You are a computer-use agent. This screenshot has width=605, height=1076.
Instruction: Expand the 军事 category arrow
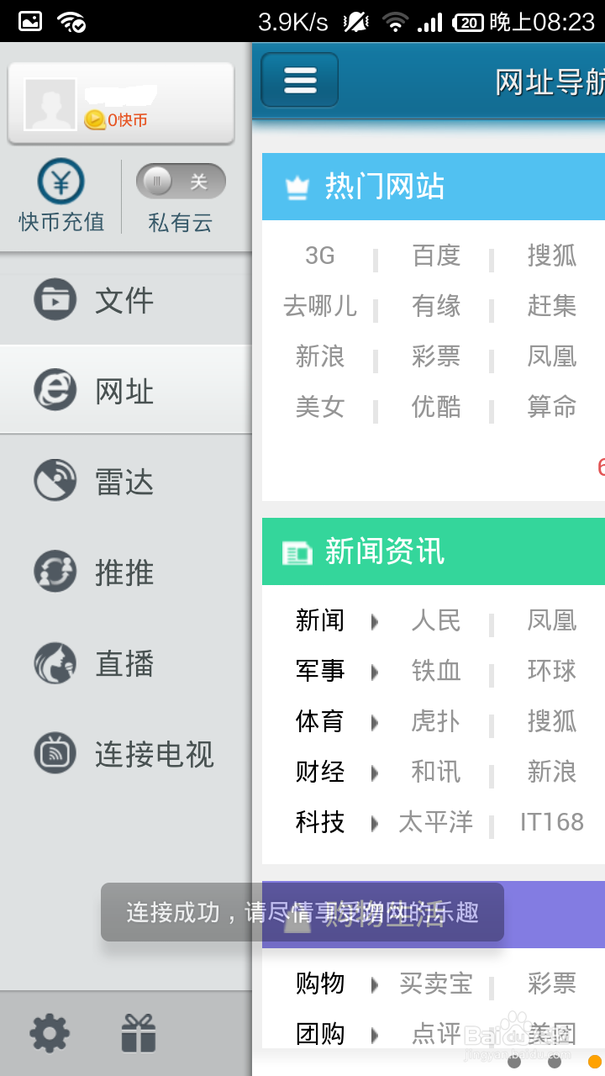point(375,672)
